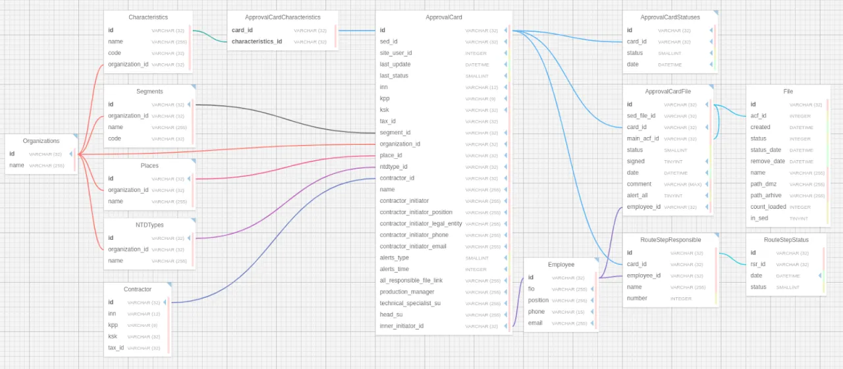Click the arrow icon beside Employee phone

[x=592, y=312]
